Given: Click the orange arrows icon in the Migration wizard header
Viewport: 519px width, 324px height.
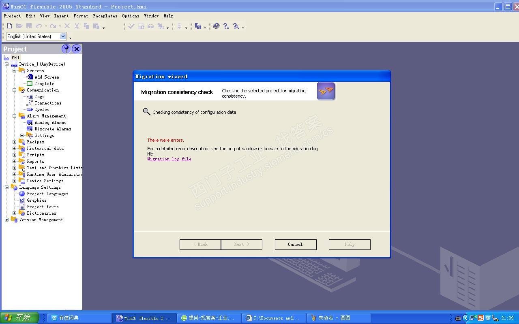Looking at the screenshot, I should point(326,91).
